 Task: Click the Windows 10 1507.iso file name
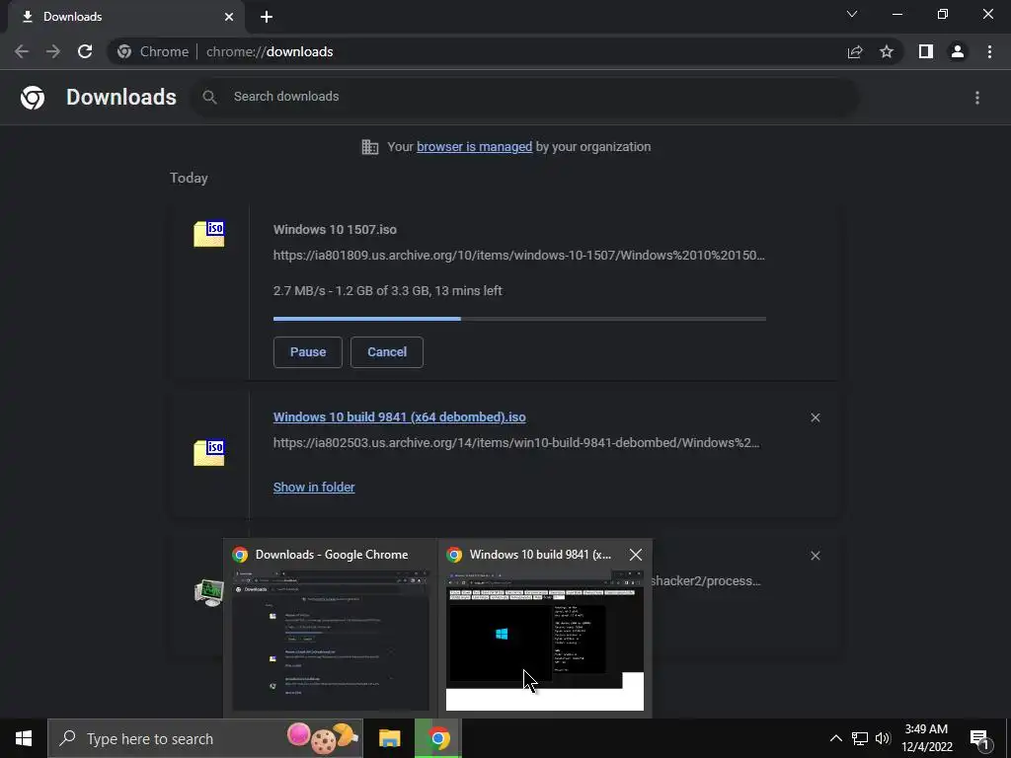pyautogui.click(x=336, y=229)
